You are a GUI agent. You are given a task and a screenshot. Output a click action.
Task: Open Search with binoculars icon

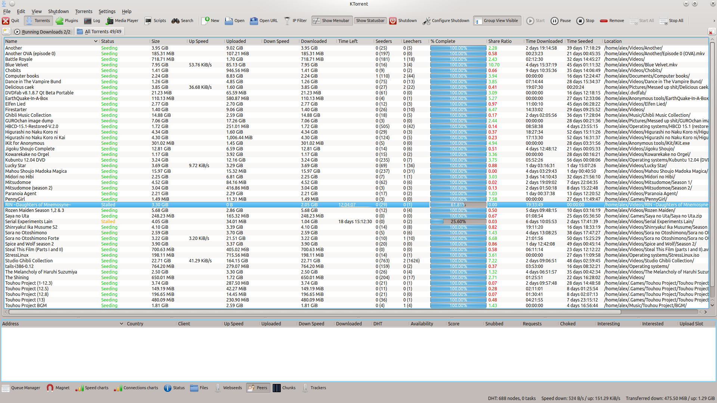[182, 21]
